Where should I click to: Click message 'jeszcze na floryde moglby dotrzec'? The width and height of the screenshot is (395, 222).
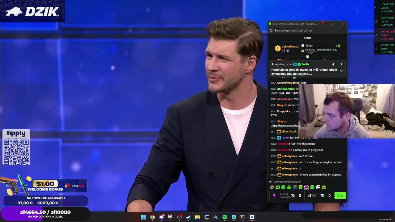click(320, 162)
